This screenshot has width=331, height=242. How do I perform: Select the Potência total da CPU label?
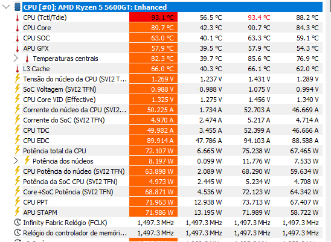(x=54, y=151)
